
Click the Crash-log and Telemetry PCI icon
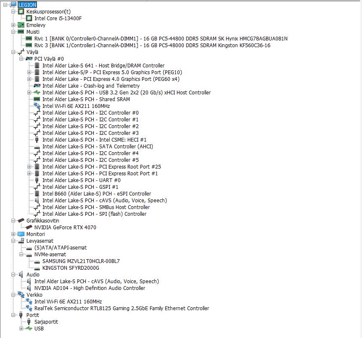coord(37,86)
